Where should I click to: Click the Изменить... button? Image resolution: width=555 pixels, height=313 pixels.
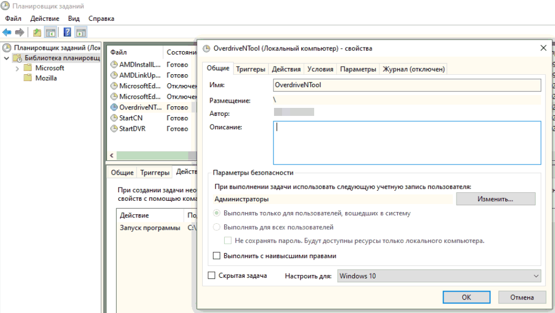pyautogui.click(x=496, y=199)
